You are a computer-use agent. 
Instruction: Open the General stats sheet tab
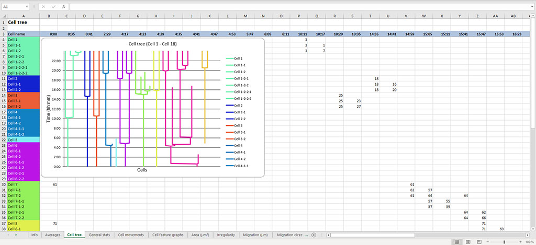pyautogui.click(x=99, y=235)
